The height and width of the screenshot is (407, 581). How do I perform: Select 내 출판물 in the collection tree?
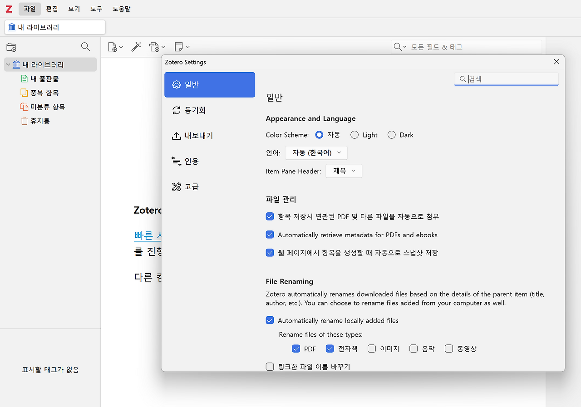pos(50,79)
